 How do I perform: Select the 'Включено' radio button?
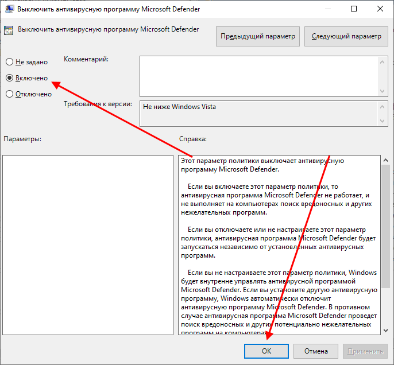(x=9, y=78)
